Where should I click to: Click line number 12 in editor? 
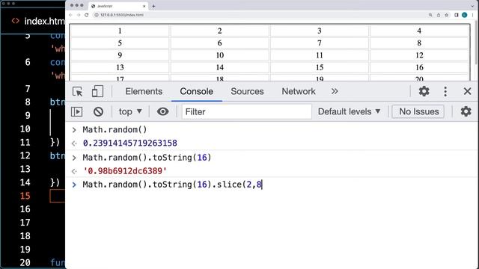click(x=25, y=155)
